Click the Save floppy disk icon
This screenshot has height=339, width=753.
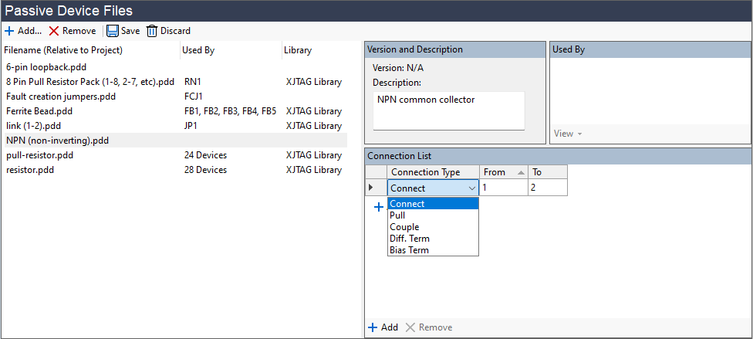[x=113, y=31]
